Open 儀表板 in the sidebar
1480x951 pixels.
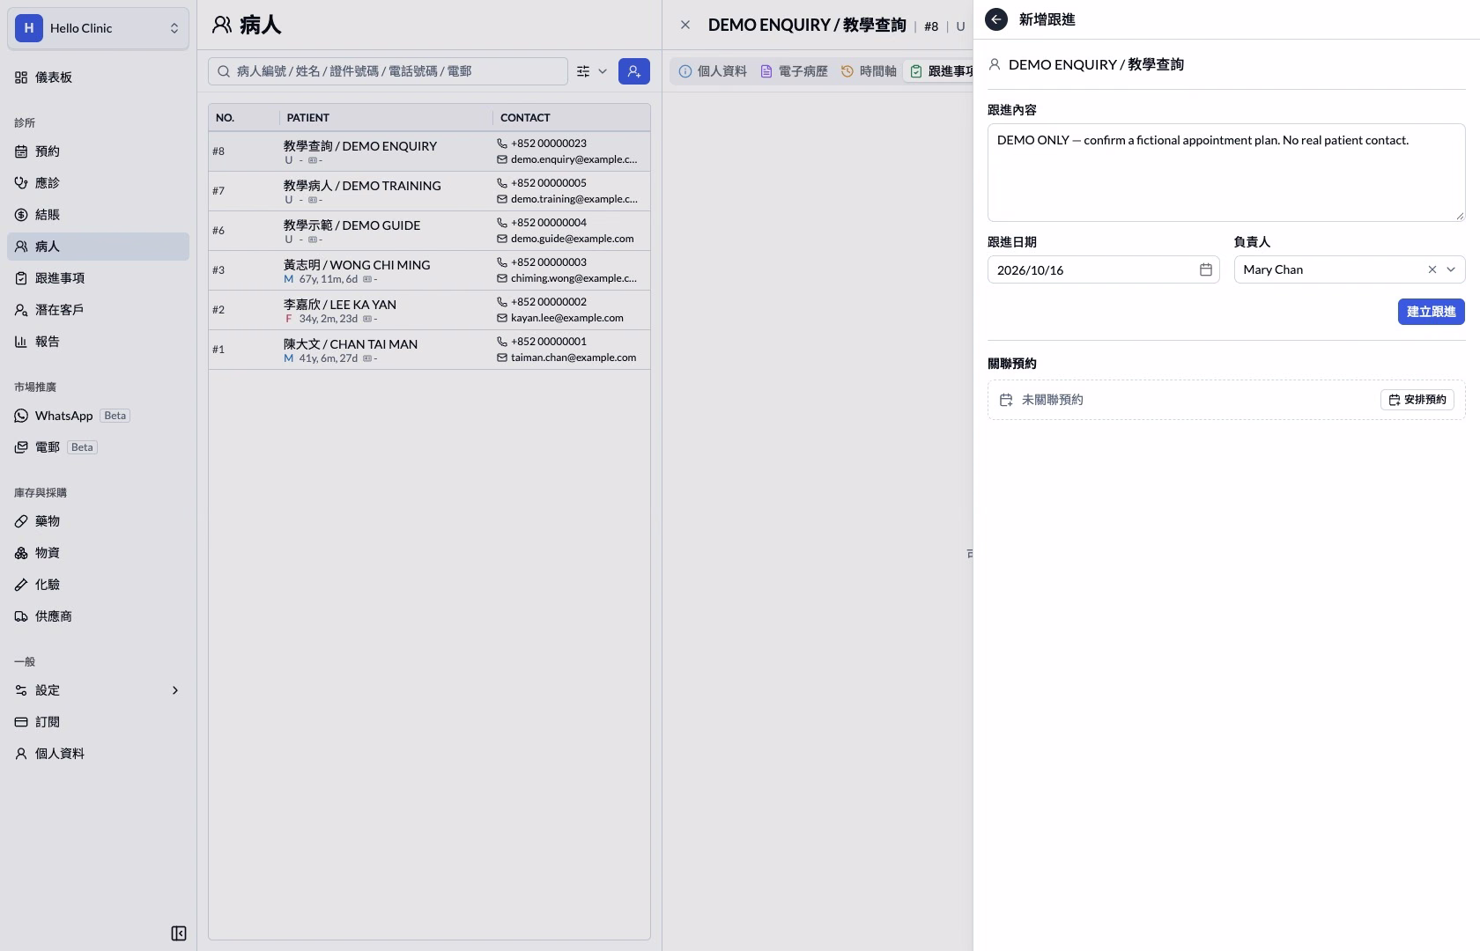click(98, 77)
